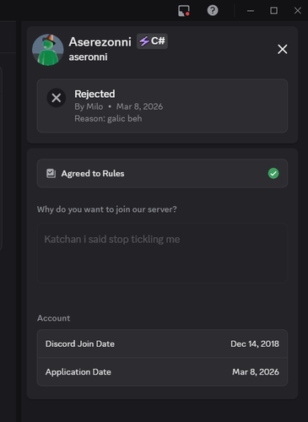Close the Discord window
The height and width of the screenshot is (422, 308).
(297, 11)
